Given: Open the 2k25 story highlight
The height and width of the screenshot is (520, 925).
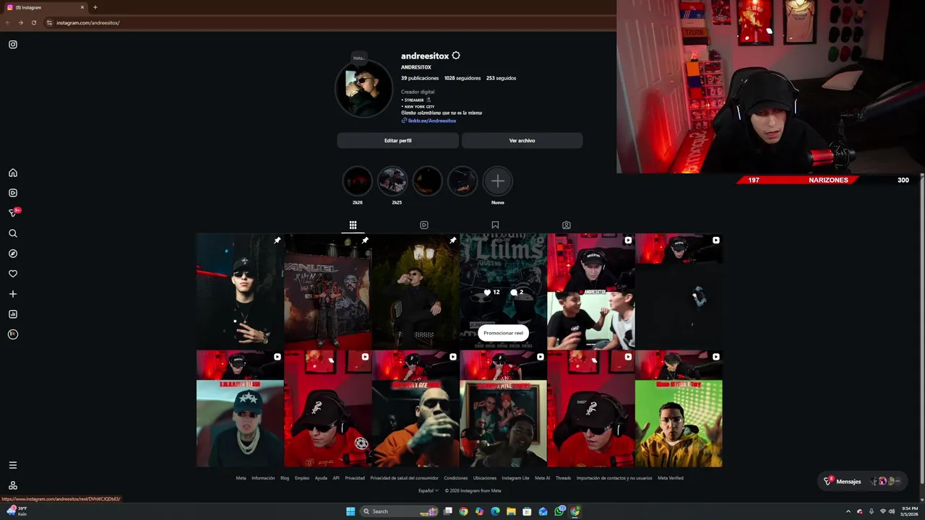Looking at the screenshot, I should 392,181.
